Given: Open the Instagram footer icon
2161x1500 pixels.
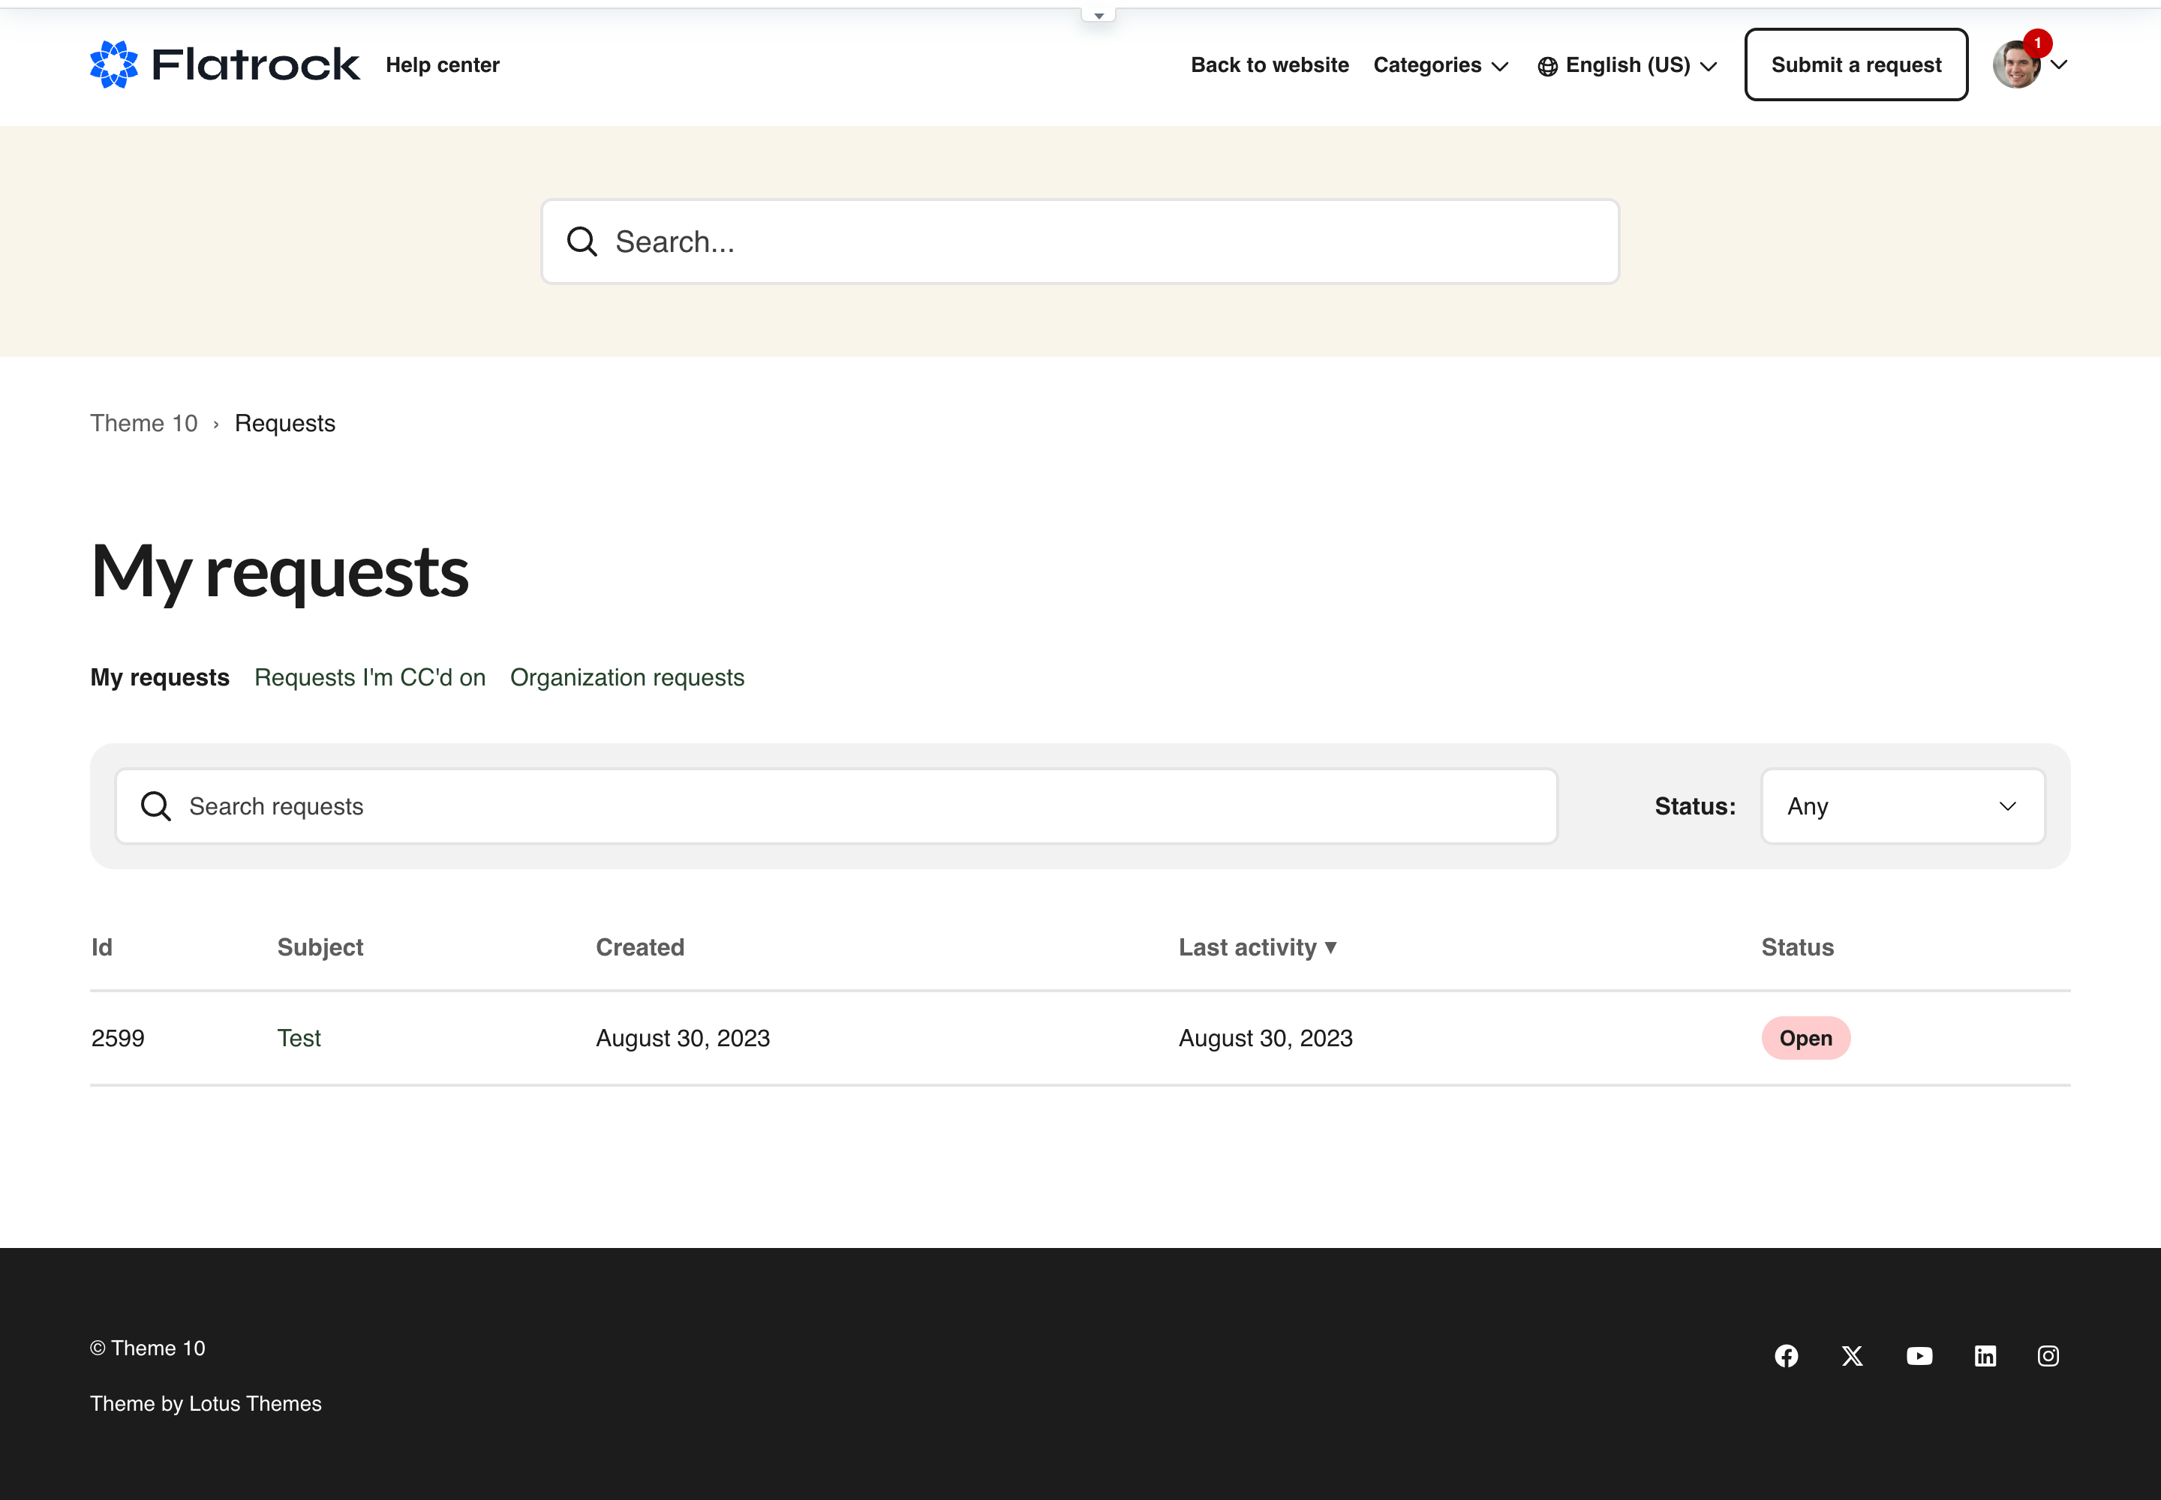Looking at the screenshot, I should 2047,1355.
